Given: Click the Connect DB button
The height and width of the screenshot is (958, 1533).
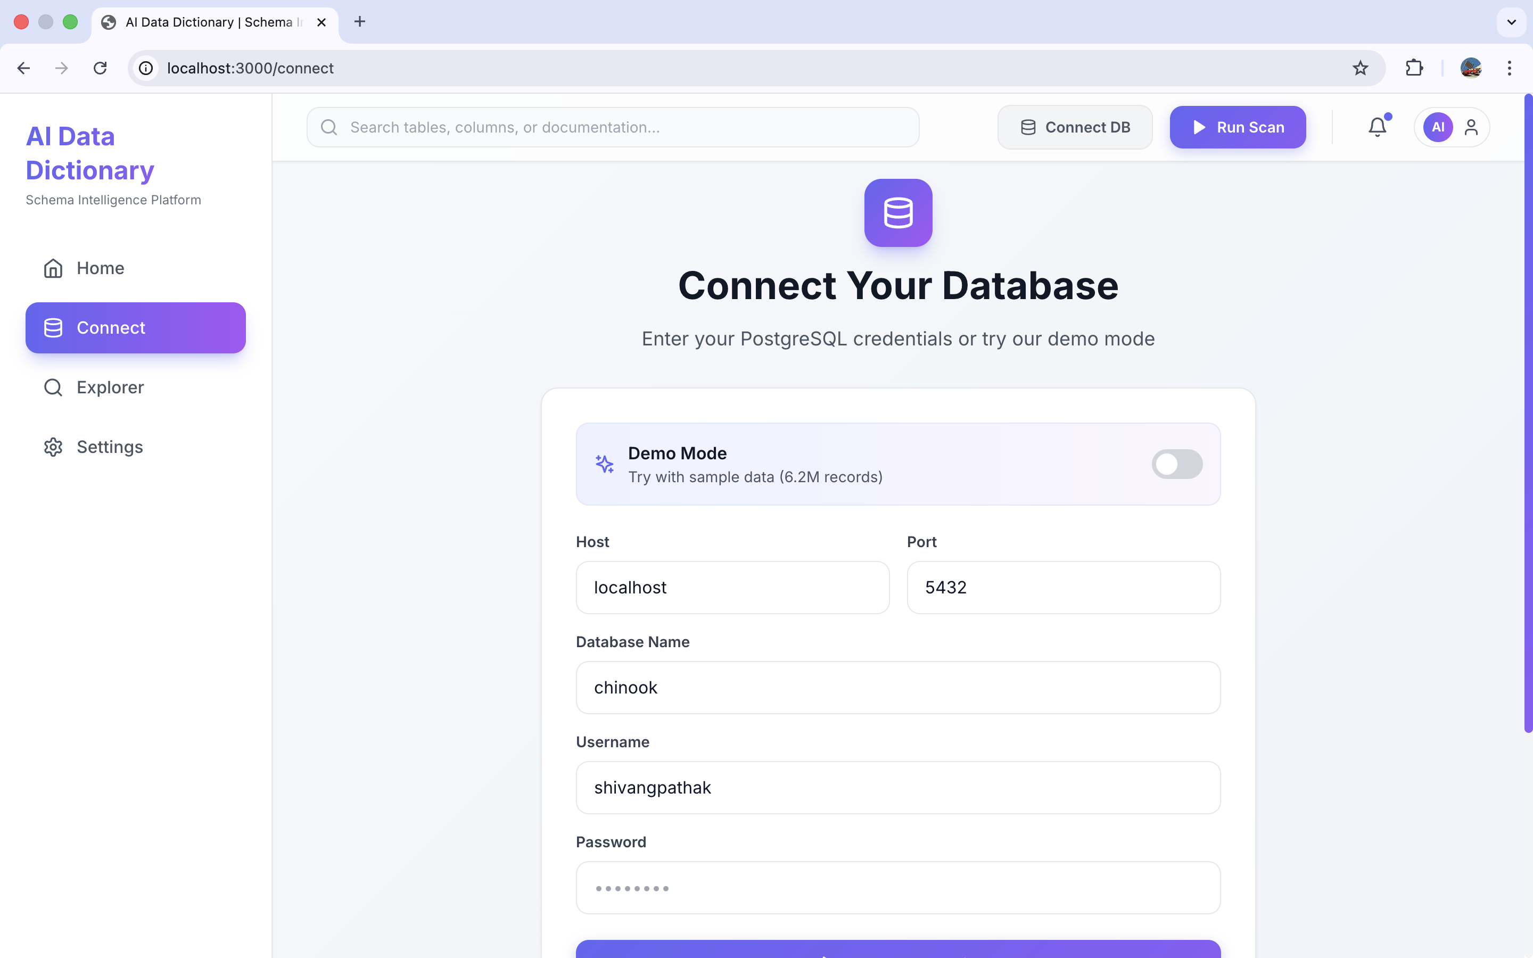Looking at the screenshot, I should click(x=1074, y=127).
